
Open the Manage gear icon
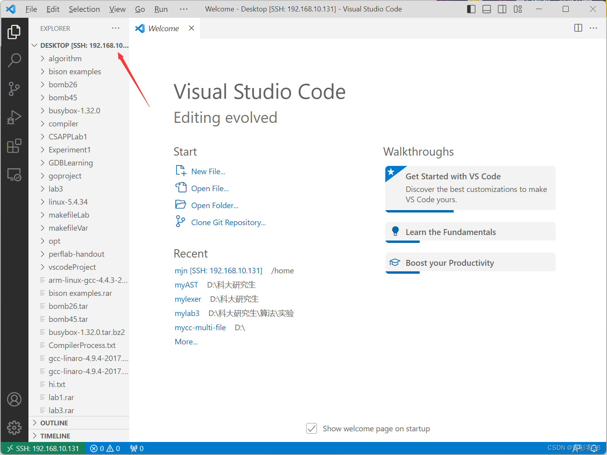click(x=14, y=427)
